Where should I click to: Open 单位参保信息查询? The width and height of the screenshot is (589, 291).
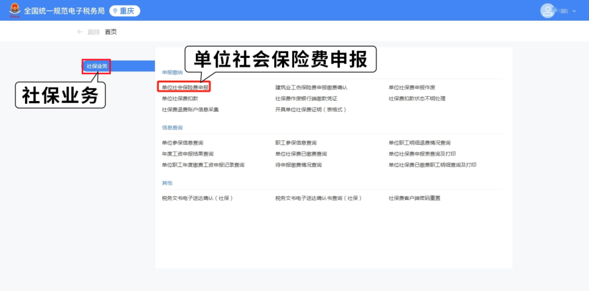point(183,143)
